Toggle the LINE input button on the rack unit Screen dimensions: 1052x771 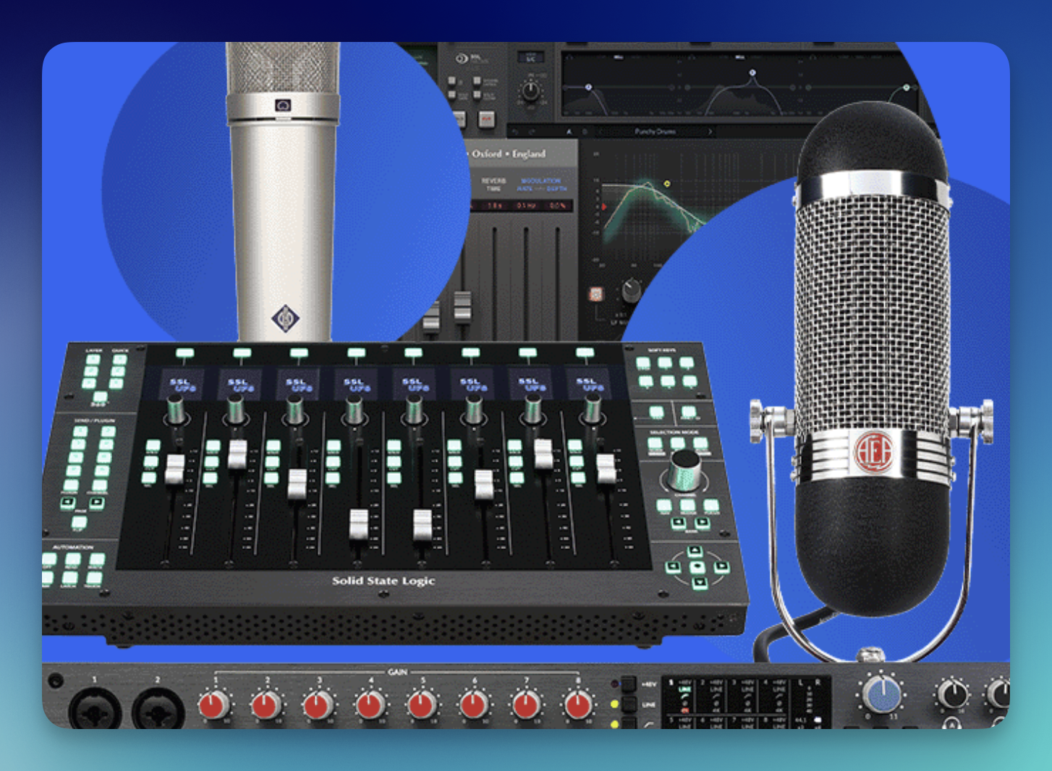[628, 704]
